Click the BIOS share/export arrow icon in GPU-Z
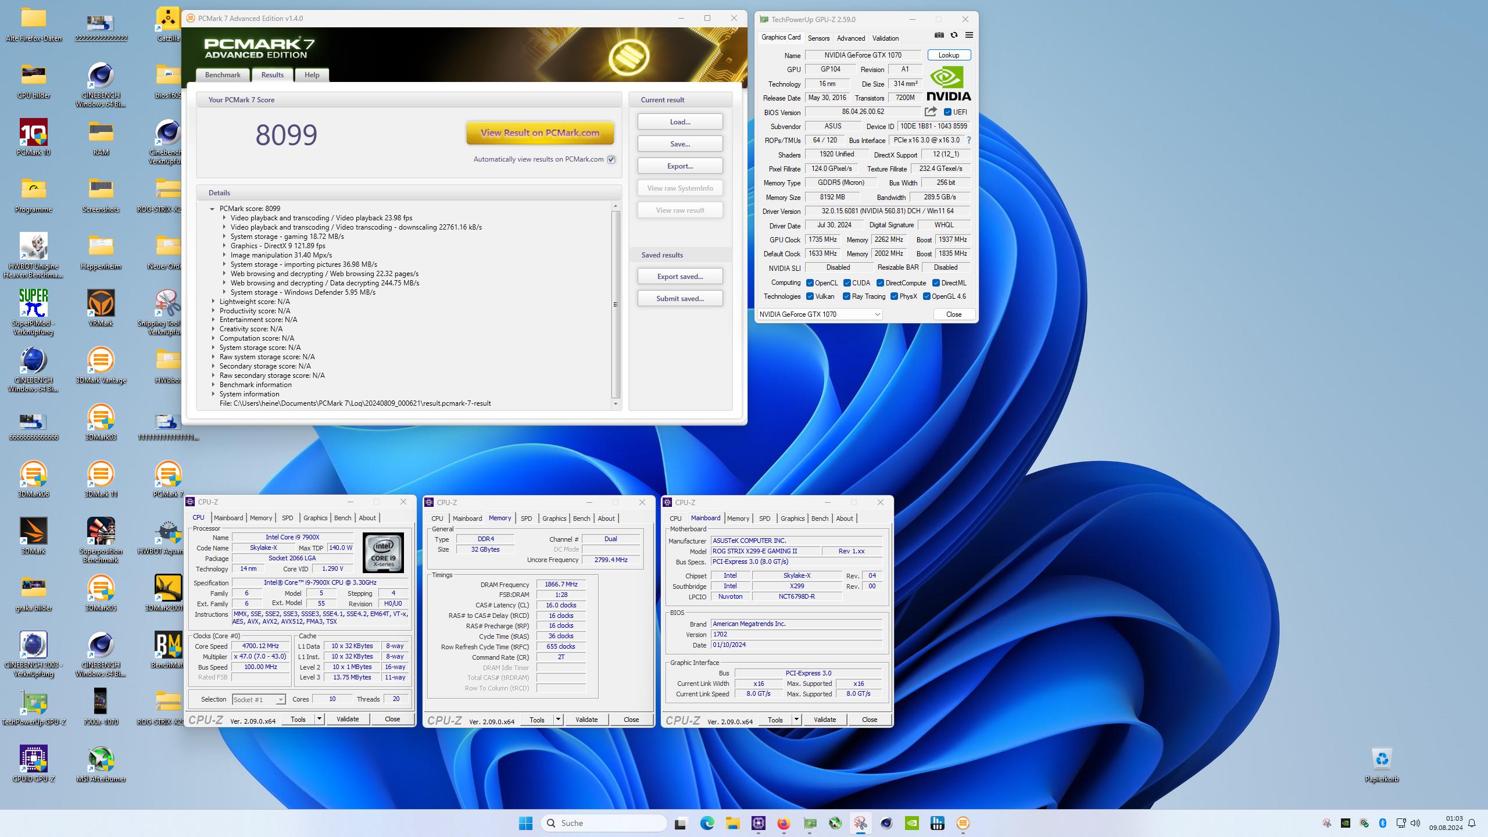The width and height of the screenshot is (1488, 837). (931, 112)
